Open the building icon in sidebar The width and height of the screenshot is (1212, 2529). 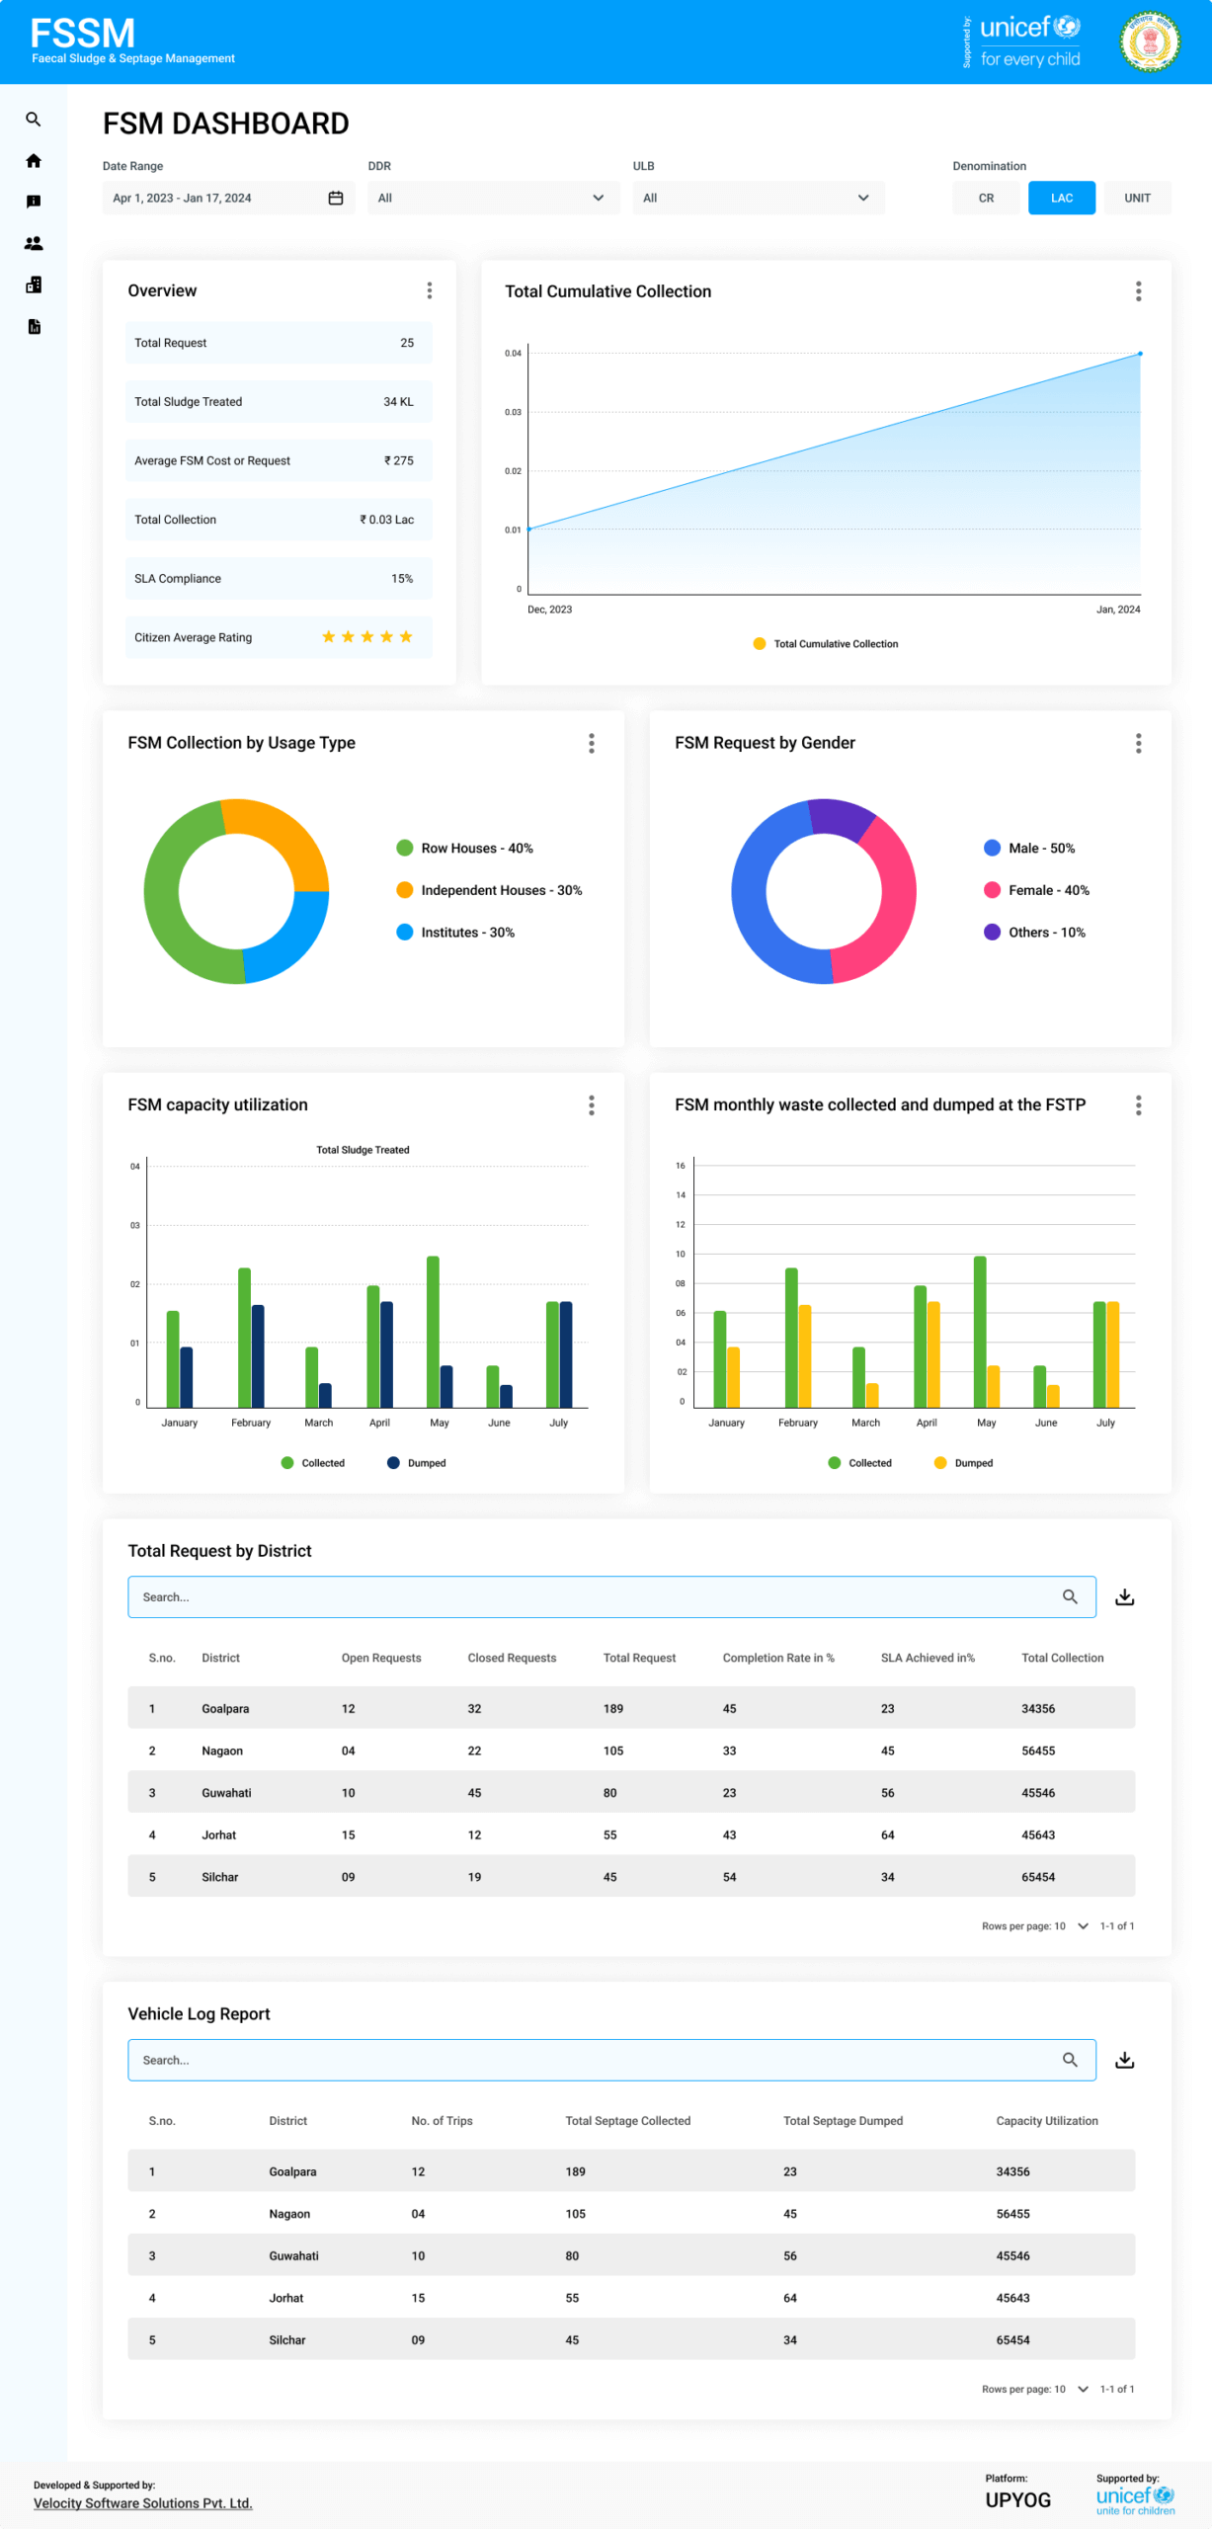34,285
